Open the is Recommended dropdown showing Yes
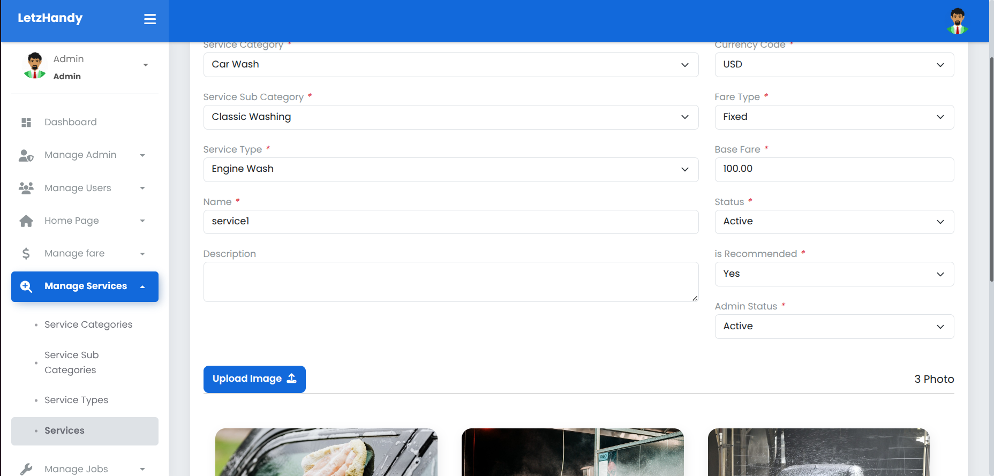The image size is (994, 476). [x=834, y=274]
